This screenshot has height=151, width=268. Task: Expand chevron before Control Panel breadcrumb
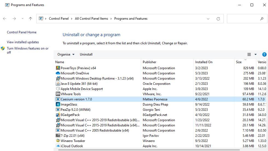[x=46, y=19]
